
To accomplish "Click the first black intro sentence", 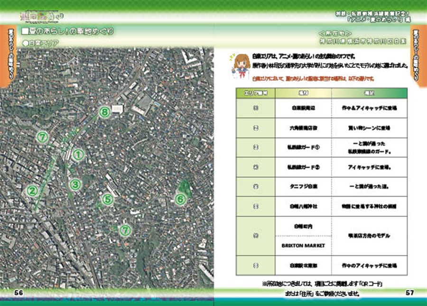I will coord(304,56).
